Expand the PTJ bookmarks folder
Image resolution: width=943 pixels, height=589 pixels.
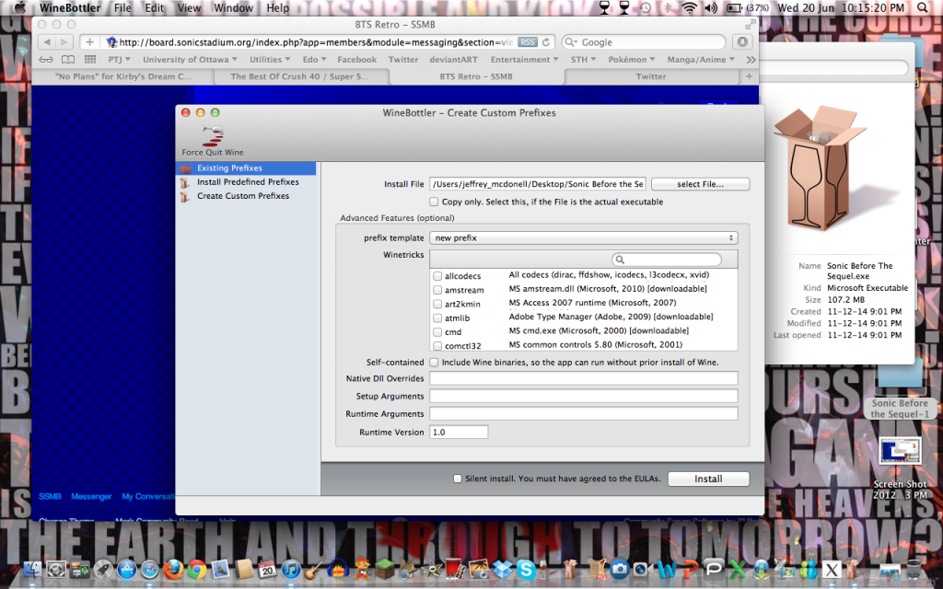[119, 60]
